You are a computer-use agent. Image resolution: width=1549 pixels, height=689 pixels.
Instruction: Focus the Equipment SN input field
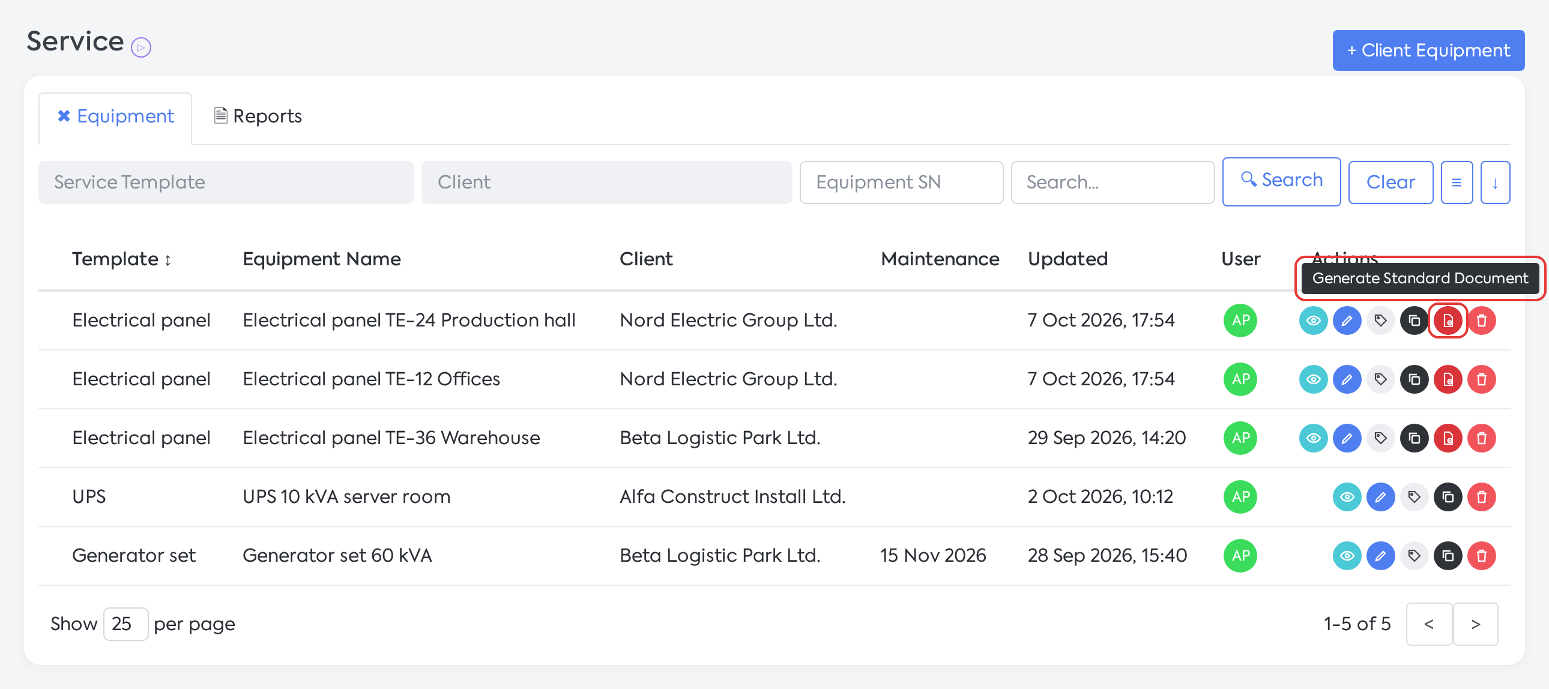[x=901, y=182]
